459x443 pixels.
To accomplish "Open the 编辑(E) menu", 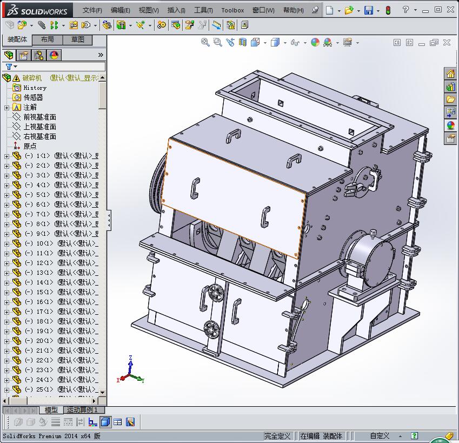I will click(x=121, y=10).
